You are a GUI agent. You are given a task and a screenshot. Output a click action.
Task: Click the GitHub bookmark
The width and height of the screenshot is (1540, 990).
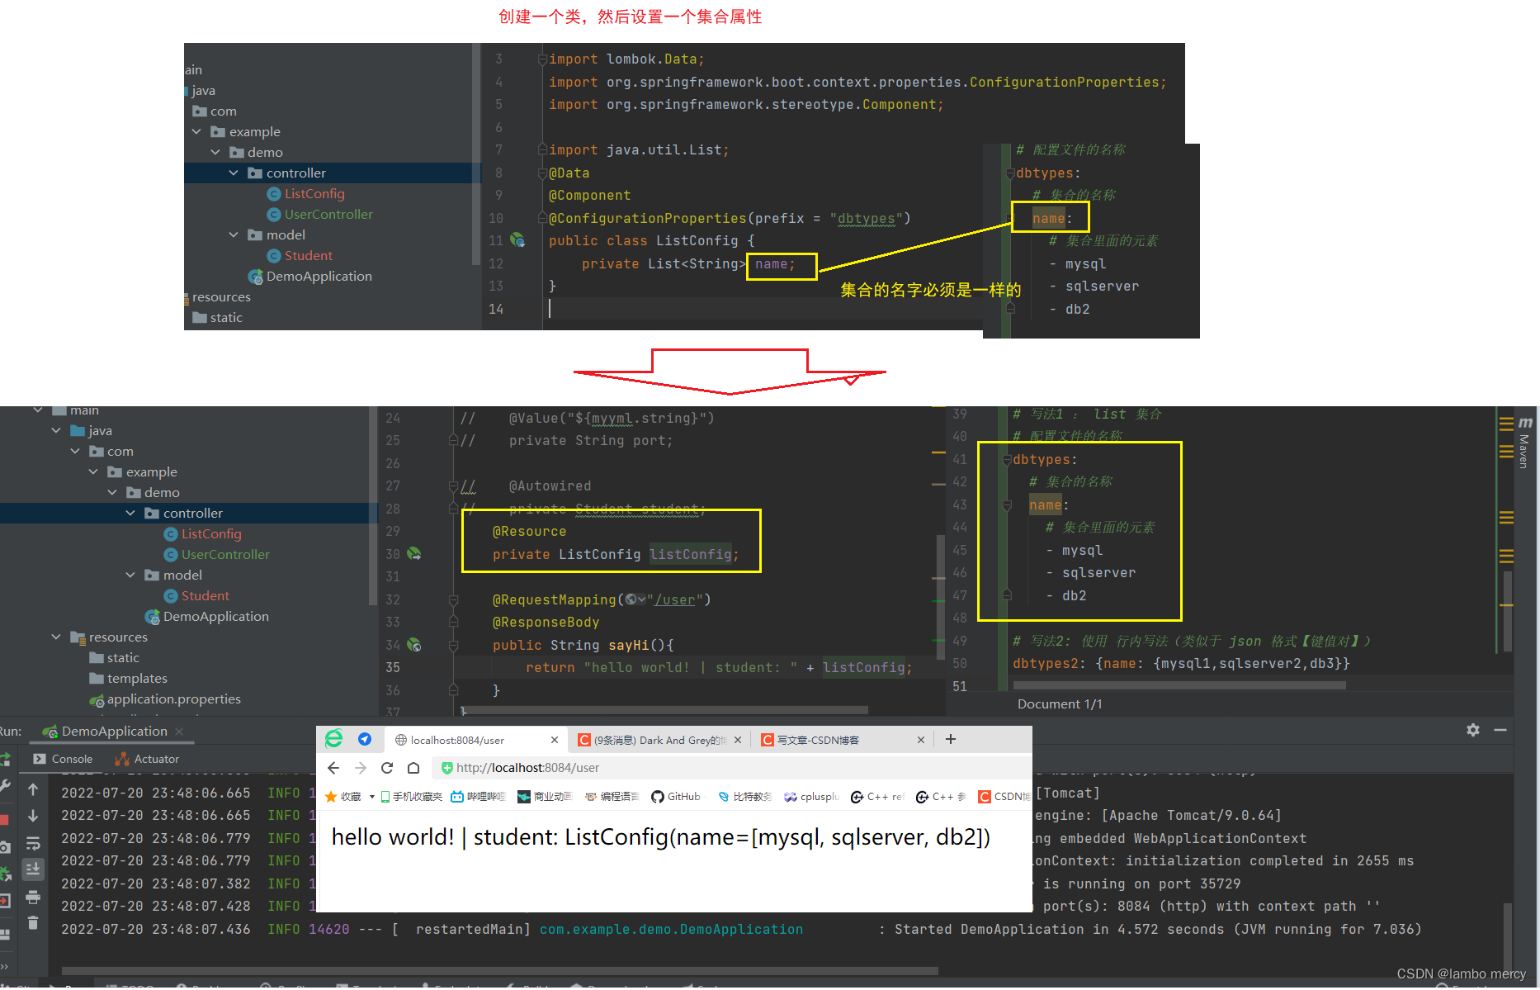click(x=676, y=797)
